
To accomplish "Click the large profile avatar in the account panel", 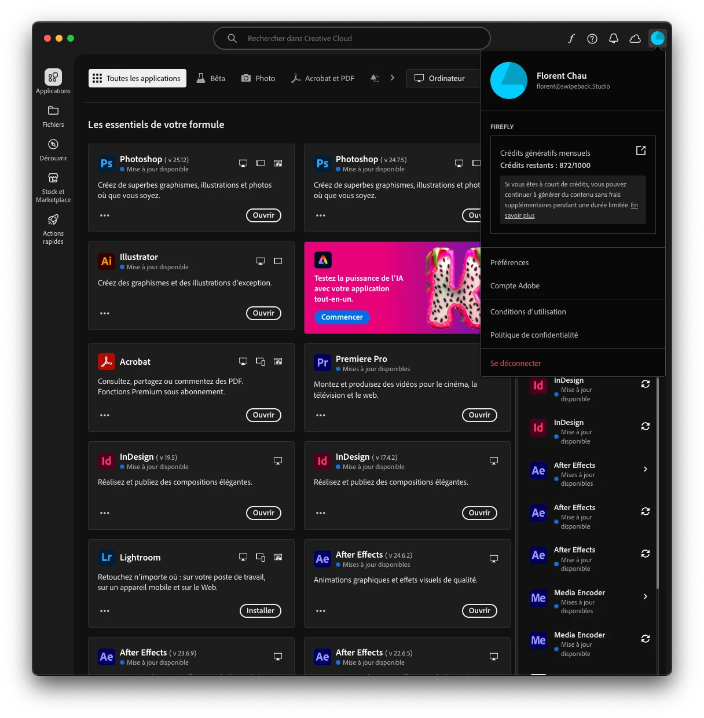I will [x=509, y=80].
